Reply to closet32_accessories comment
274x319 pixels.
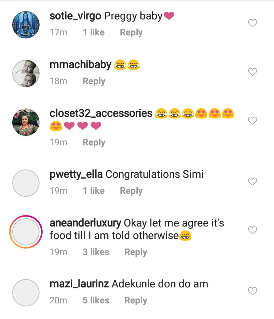[x=94, y=142]
